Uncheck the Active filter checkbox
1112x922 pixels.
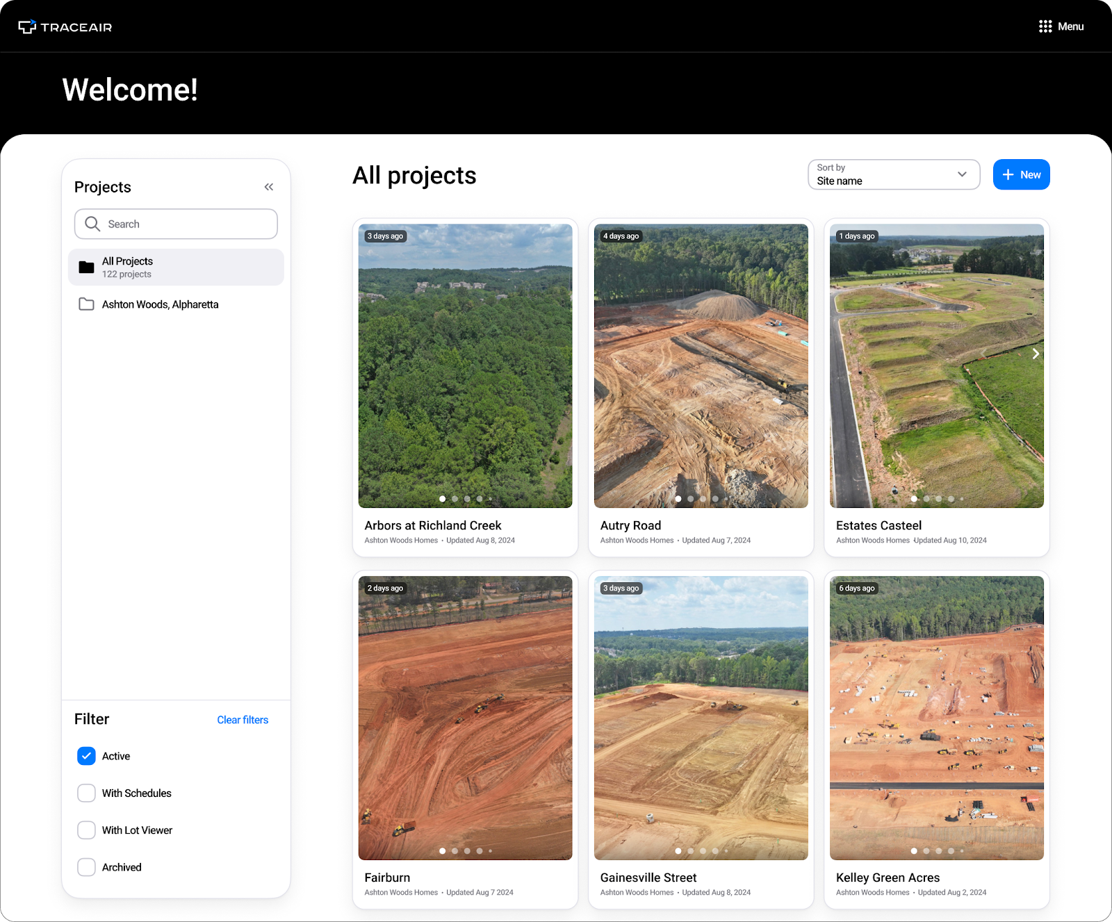(86, 756)
